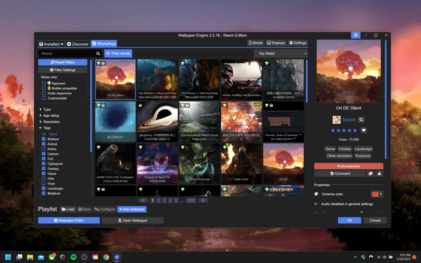Click the muted audio icon in Properties

(316, 204)
